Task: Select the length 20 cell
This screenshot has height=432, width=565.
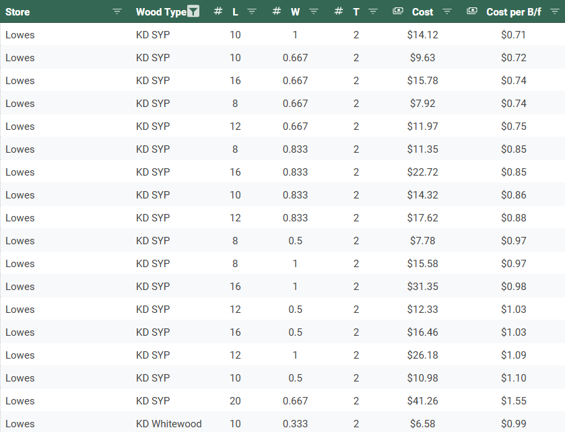Action: pyautogui.click(x=235, y=401)
